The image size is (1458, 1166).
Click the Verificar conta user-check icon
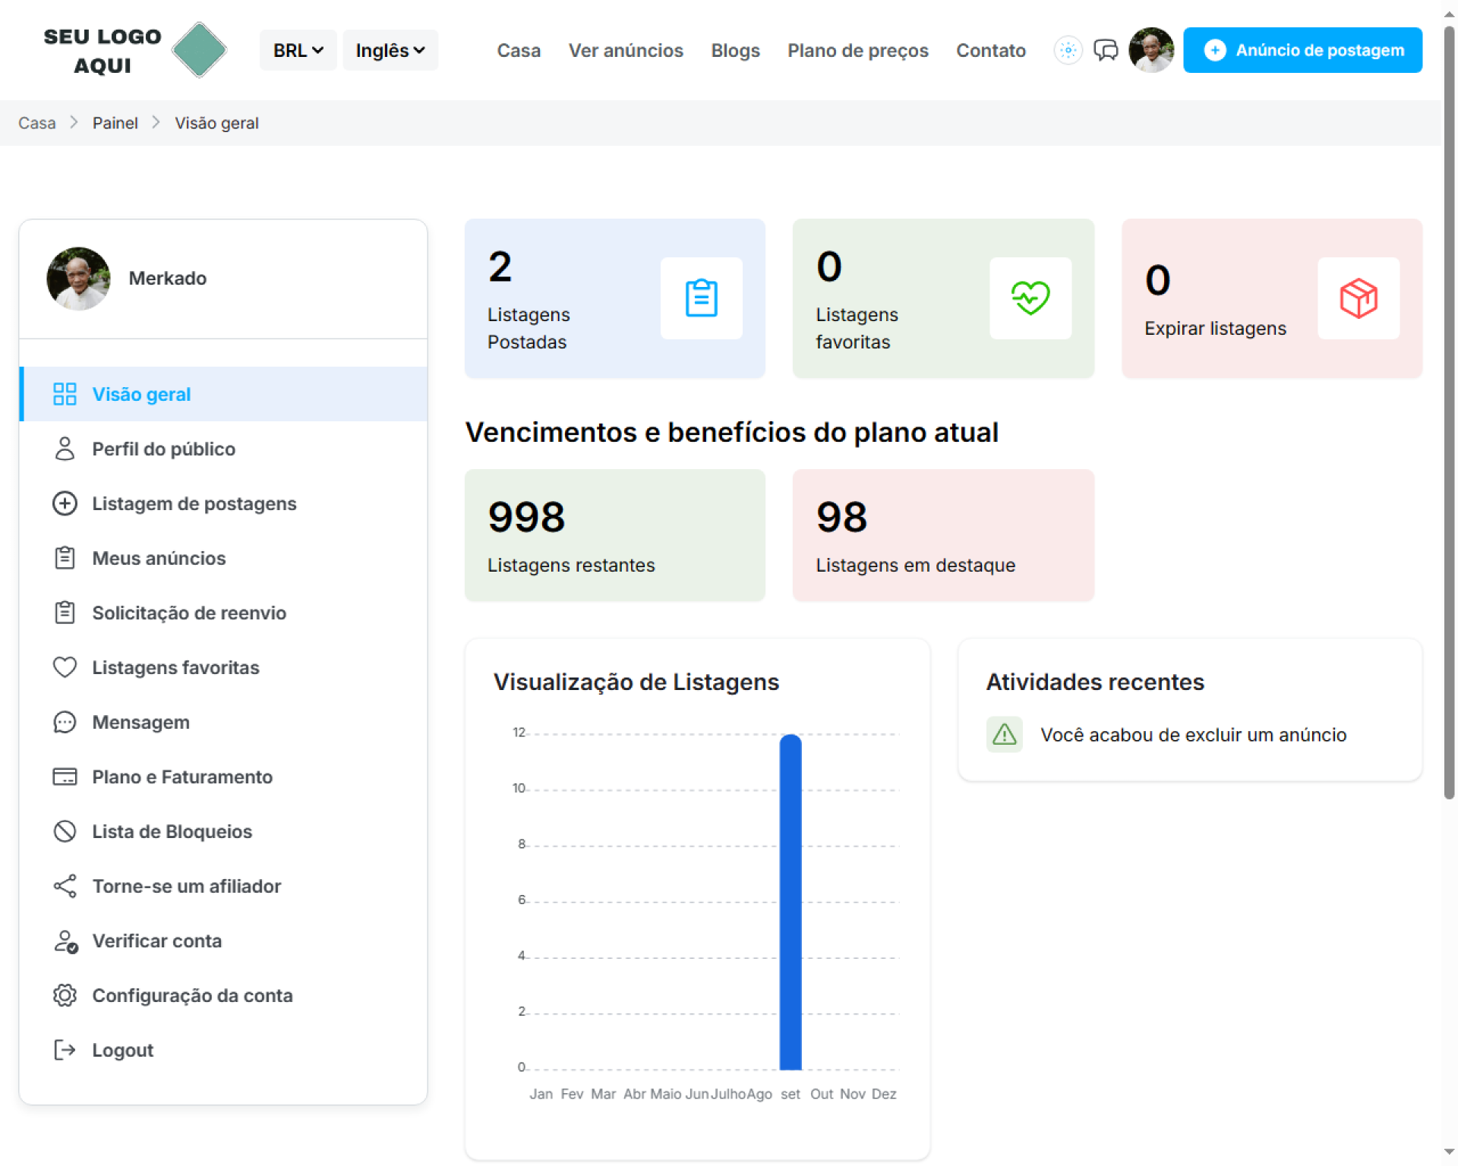(x=65, y=941)
